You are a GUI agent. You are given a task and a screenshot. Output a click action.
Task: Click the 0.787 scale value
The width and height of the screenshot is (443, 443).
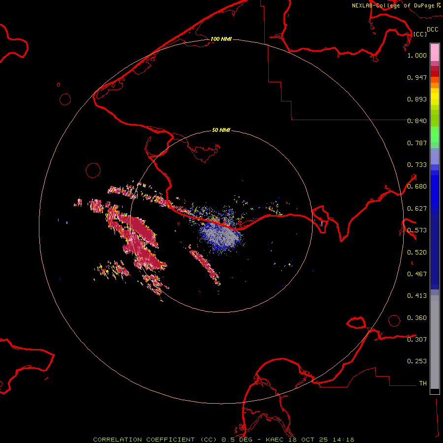(x=417, y=143)
